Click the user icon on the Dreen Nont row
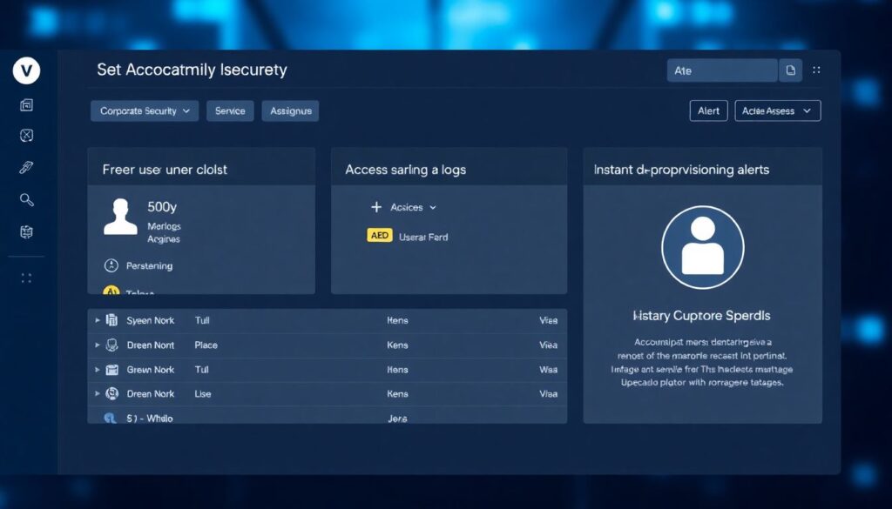Screen dimensions: 892x509 click(x=111, y=345)
